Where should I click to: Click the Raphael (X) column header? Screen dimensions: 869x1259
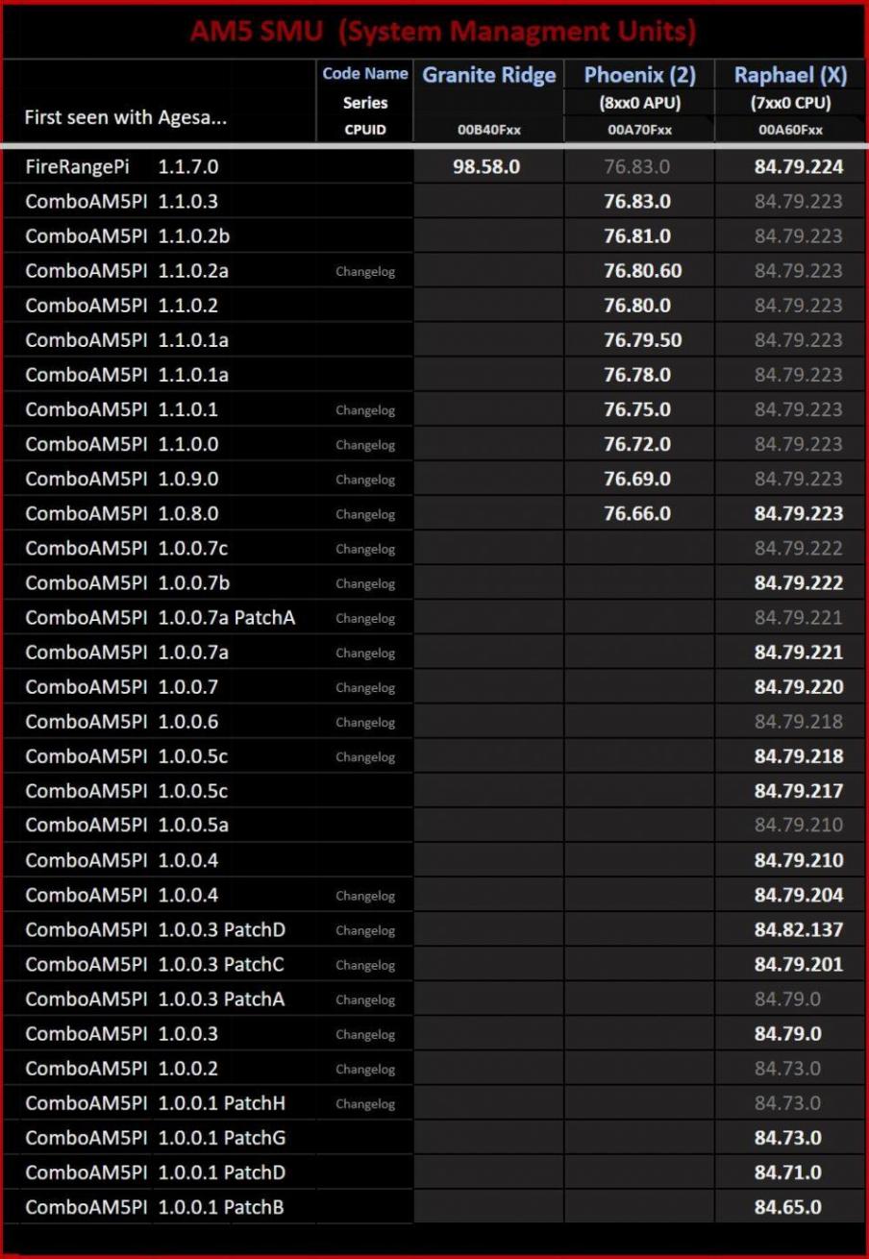[790, 75]
